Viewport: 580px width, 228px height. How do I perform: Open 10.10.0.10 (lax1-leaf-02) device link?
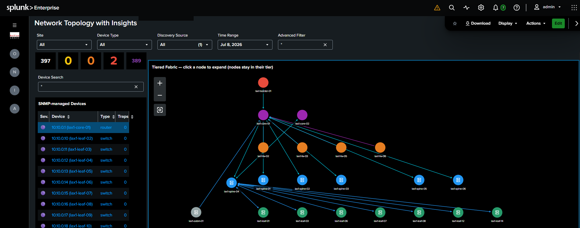pyautogui.click(x=72, y=139)
